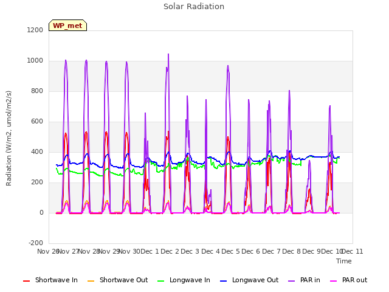The height and width of the screenshot is (292, 389).
Task: Click the tallest PAR in peak on Dec 1
Action: [x=168, y=54]
